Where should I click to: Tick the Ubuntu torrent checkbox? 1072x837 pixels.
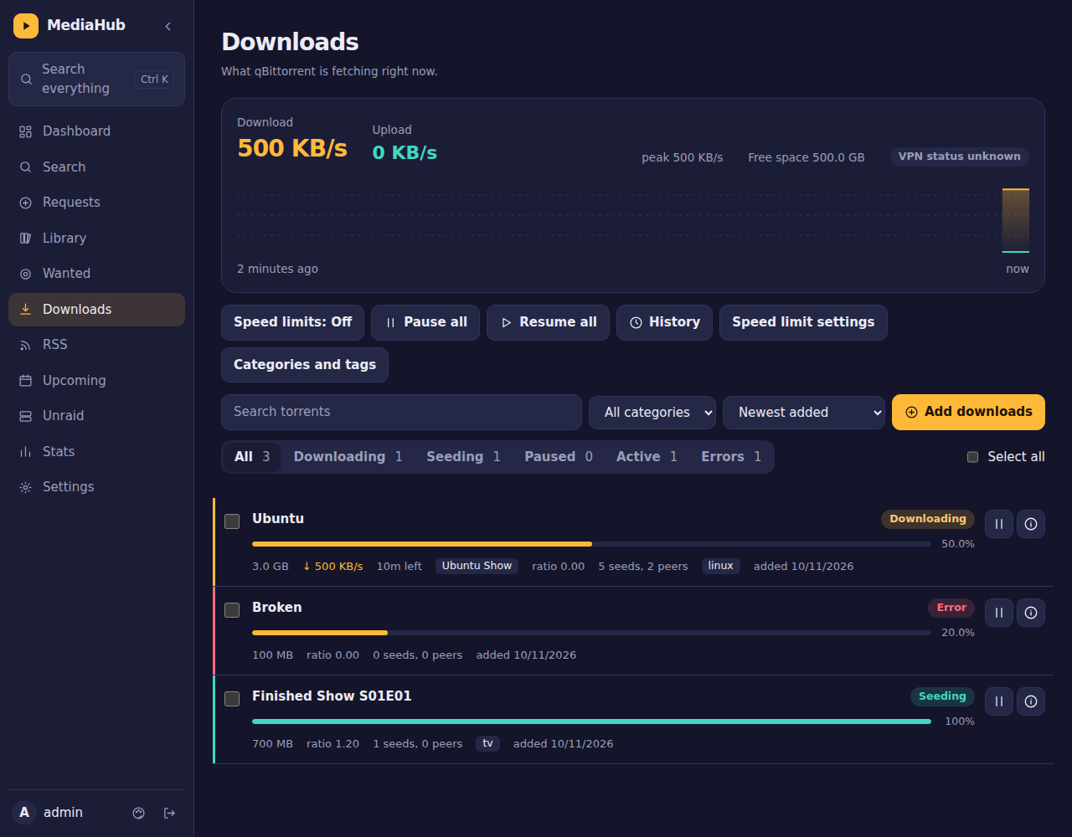(x=232, y=521)
